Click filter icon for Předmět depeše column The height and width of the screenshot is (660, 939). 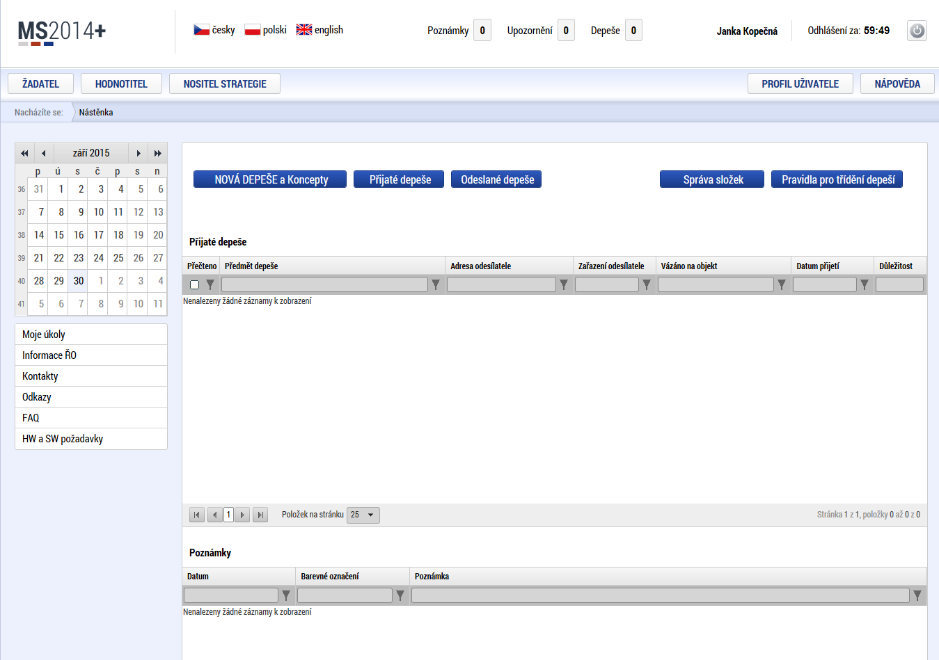(x=436, y=284)
